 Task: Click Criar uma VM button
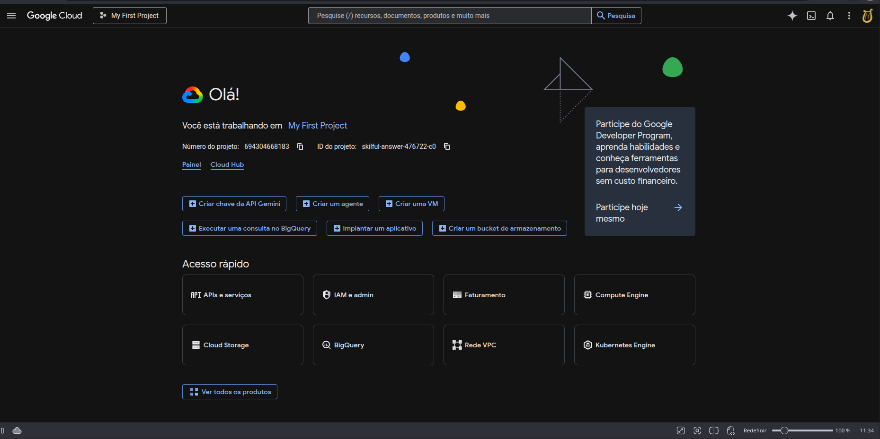pos(411,204)
